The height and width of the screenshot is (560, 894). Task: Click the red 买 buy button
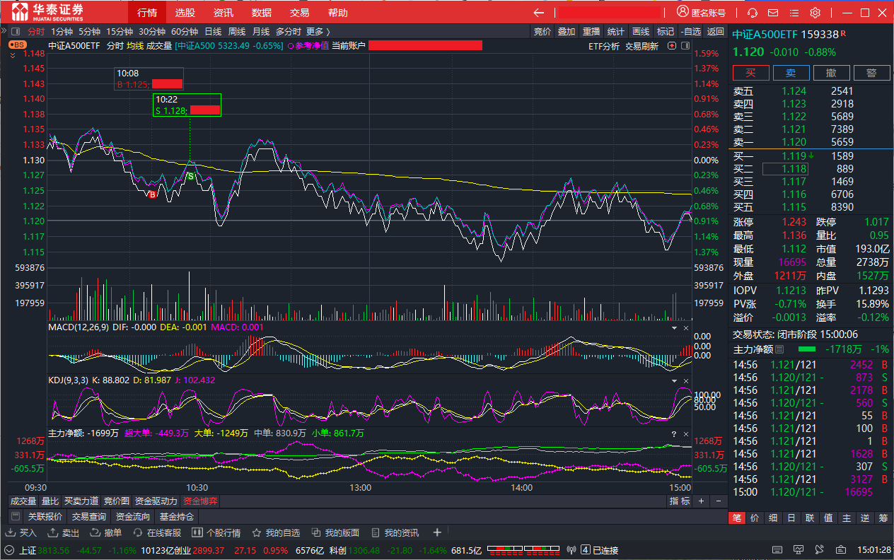pyautogui.click(x=750, y=73)
